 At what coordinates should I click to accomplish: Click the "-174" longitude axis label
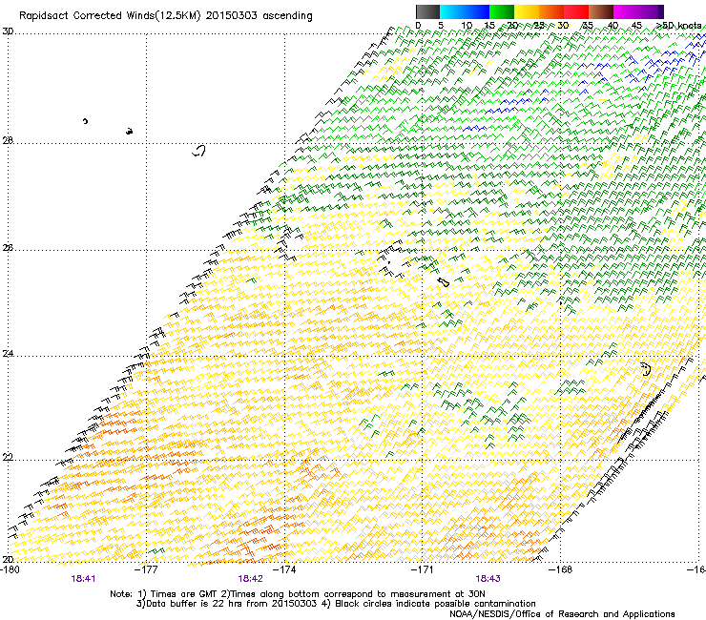tap(284, 569)
